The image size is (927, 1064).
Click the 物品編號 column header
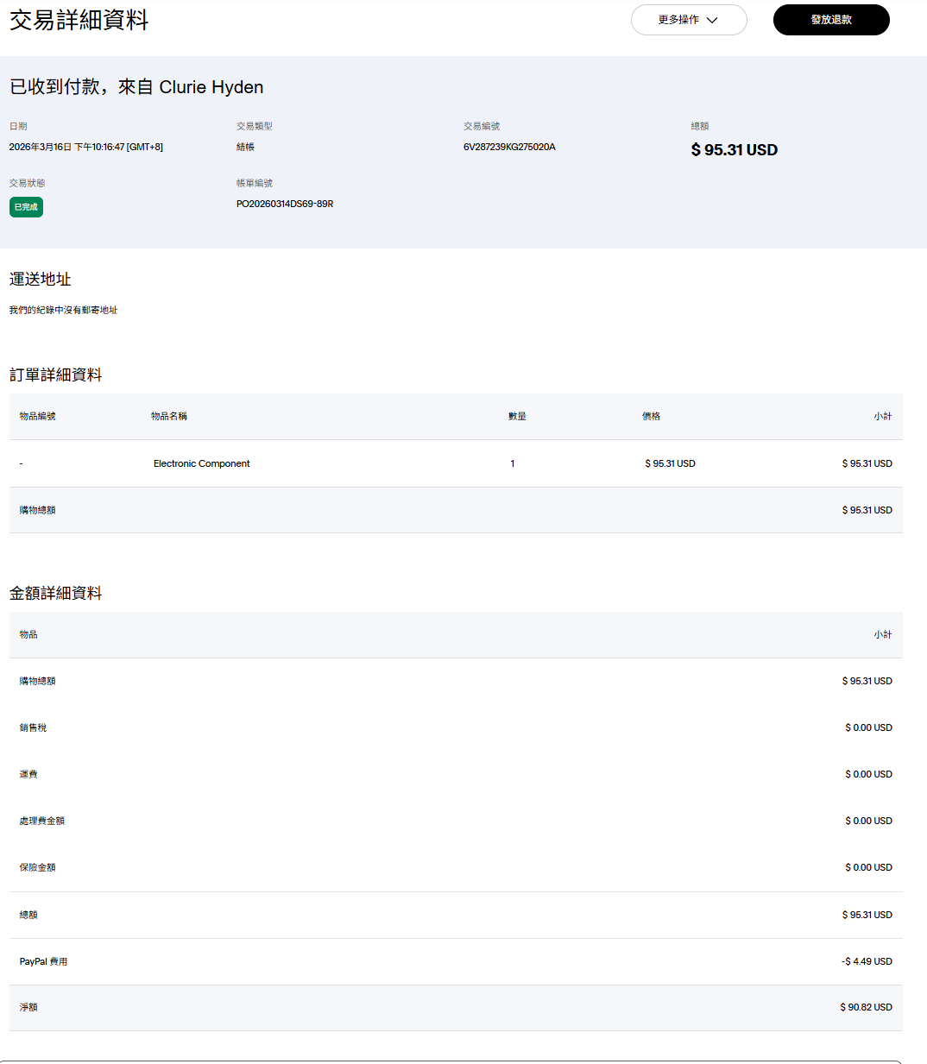click(38, 416)
